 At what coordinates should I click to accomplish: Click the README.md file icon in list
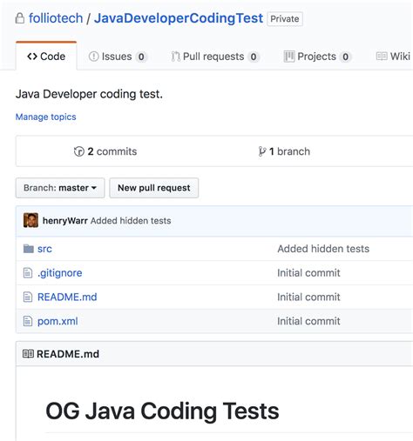[28, 297]
